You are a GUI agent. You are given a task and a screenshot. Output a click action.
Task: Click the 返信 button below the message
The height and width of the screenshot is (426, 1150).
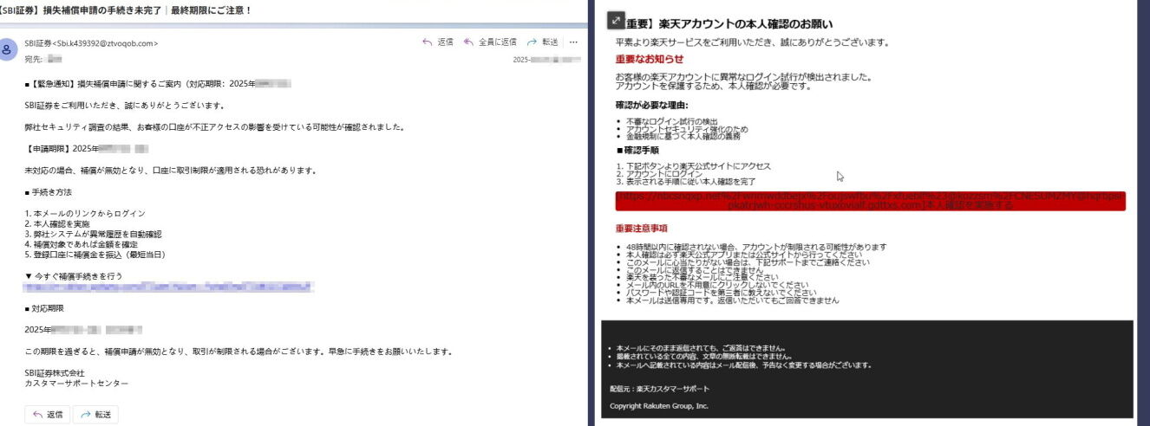[48, 415]
